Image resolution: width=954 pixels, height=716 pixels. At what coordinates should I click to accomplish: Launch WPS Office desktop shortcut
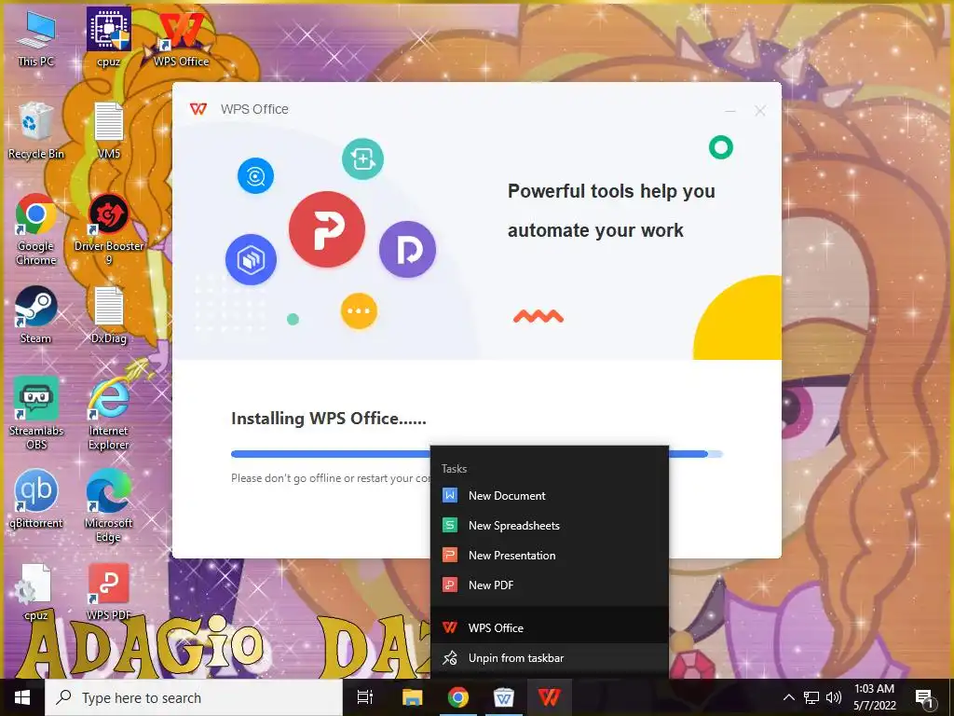pos(182,37)
